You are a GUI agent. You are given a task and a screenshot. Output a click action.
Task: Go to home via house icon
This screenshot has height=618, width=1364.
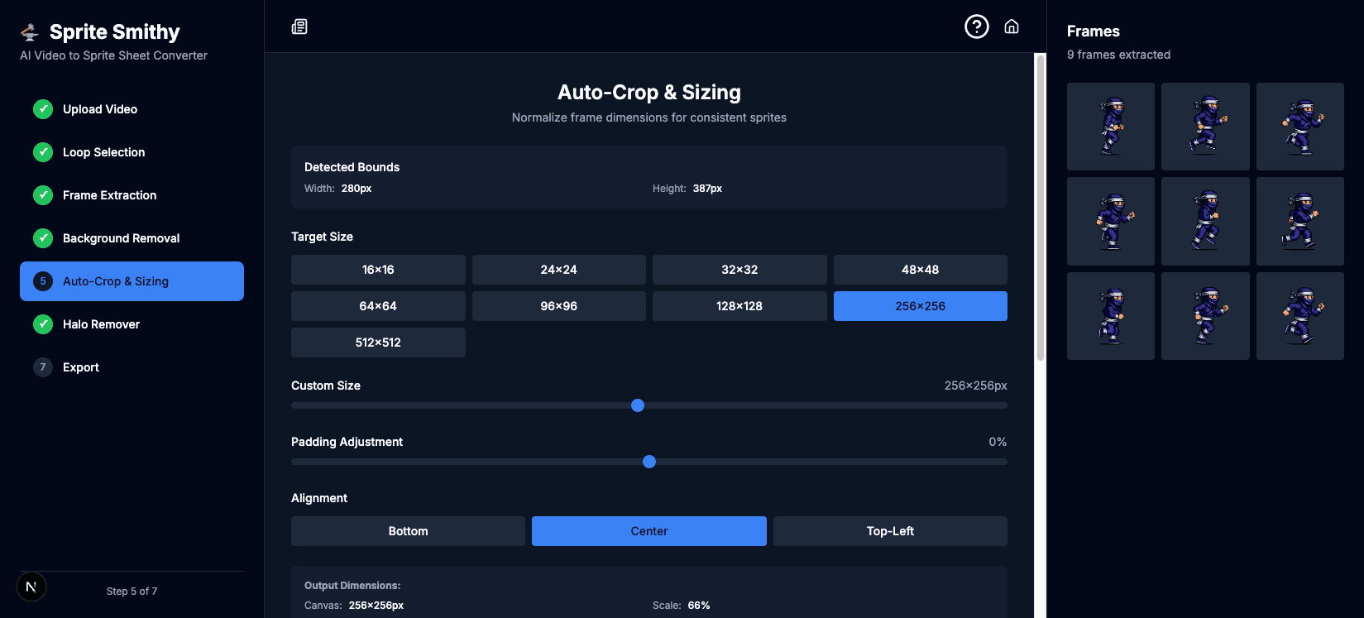1011,26
